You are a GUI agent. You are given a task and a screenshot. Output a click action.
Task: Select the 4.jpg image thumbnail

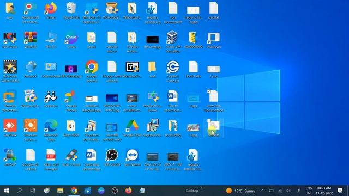[193, 99]
